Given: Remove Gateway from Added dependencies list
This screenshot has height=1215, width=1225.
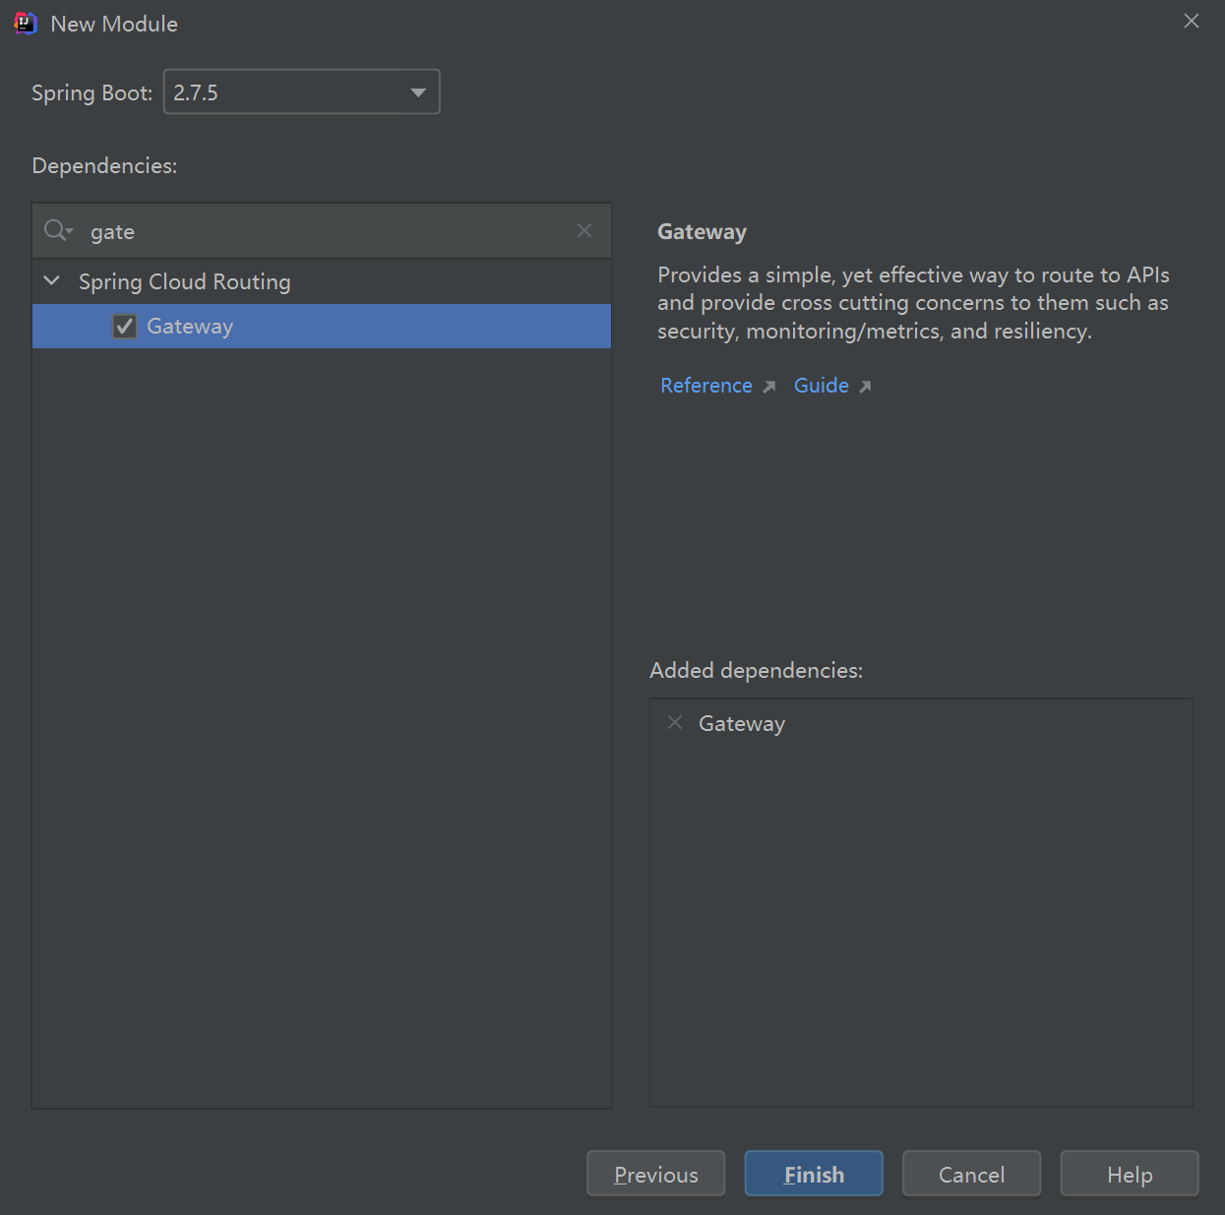Looking at the screenshot, I should point(675,722).
